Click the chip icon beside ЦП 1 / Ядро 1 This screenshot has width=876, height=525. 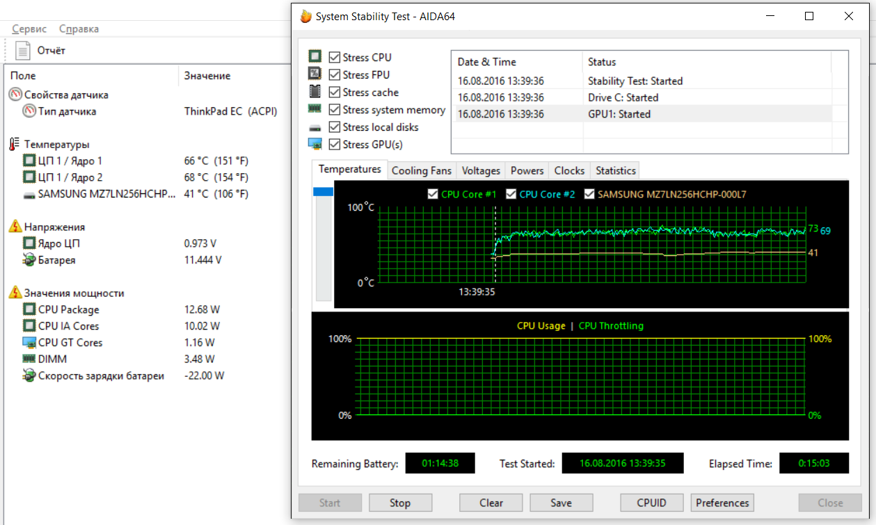point(29,161)
